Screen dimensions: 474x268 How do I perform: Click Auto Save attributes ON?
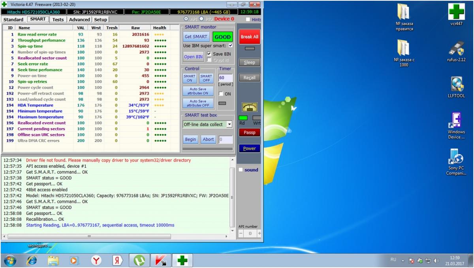(x=198, y=91)
